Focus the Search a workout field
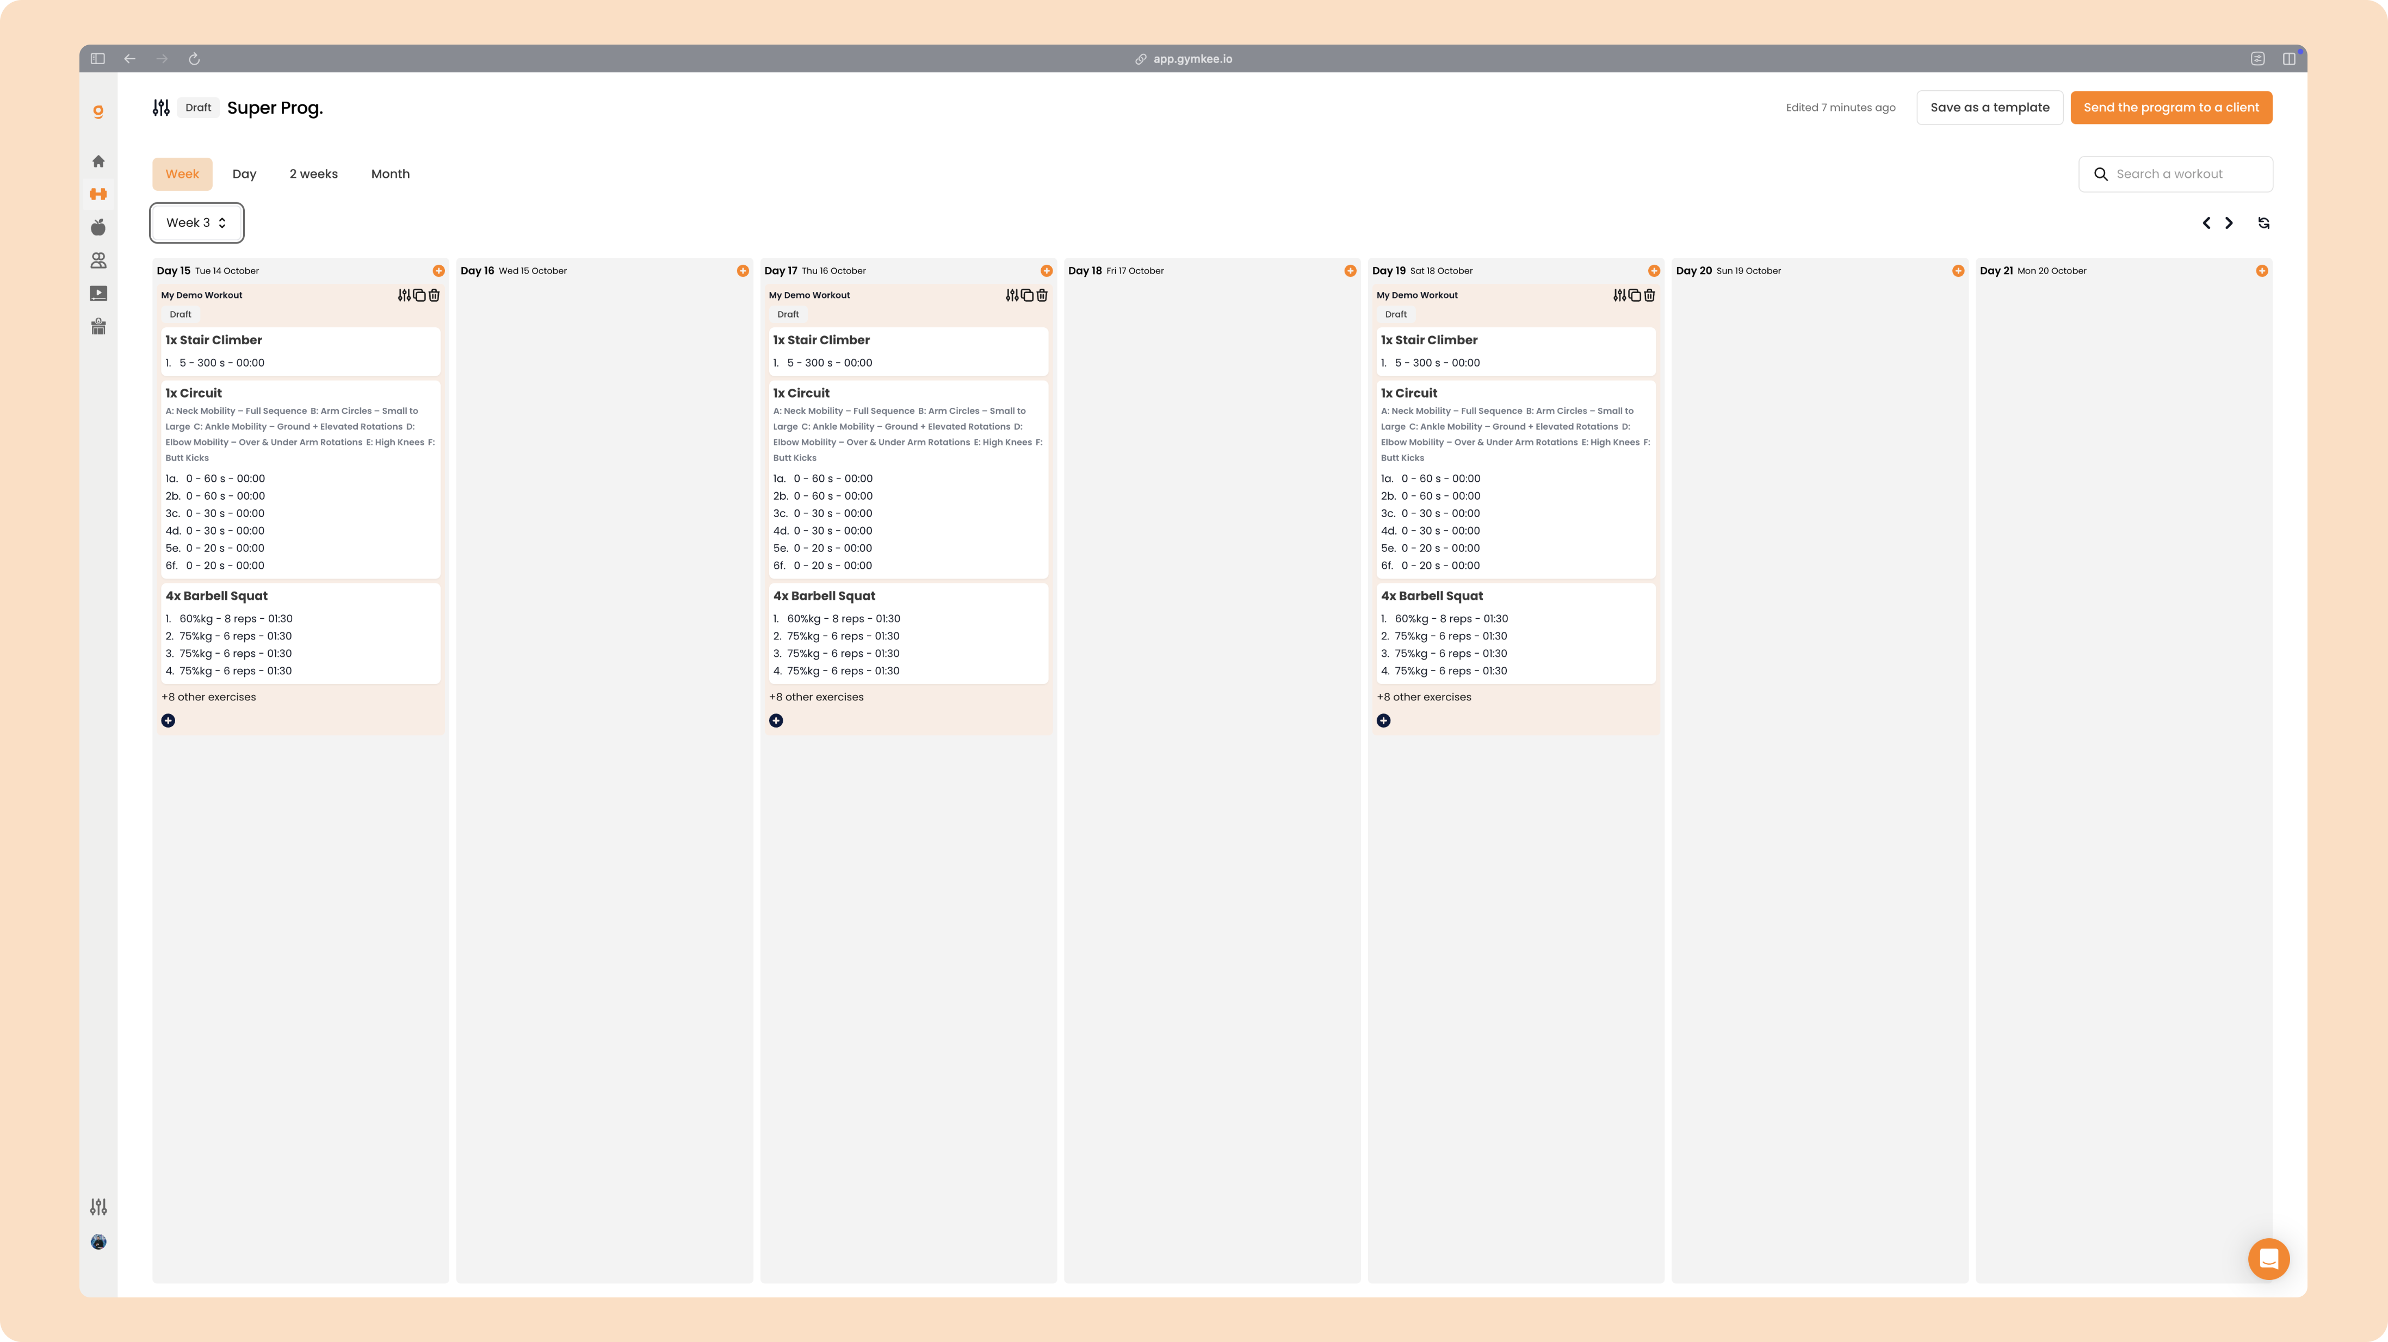 tap(2176, 174)
